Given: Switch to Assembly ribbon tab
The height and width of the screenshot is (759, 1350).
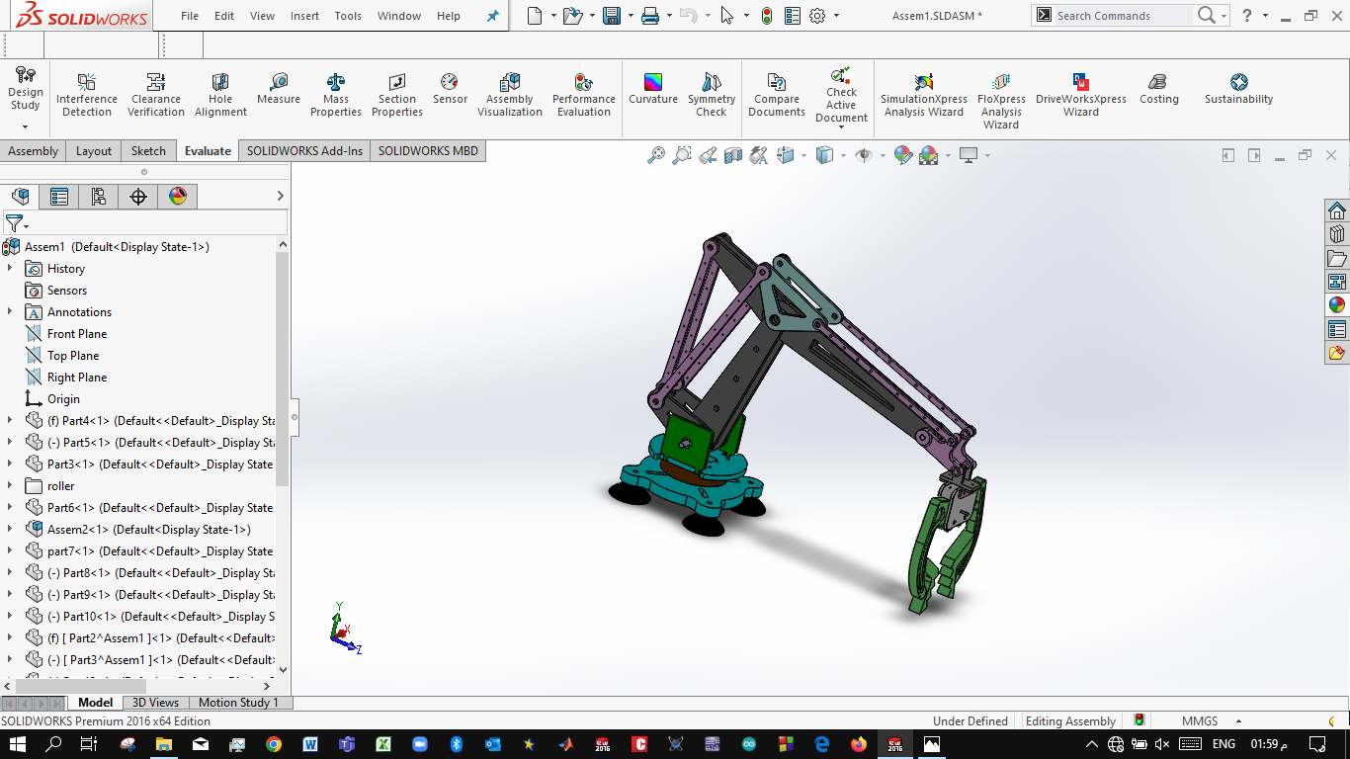Looking at the screenshot, I should click(34, 151).
